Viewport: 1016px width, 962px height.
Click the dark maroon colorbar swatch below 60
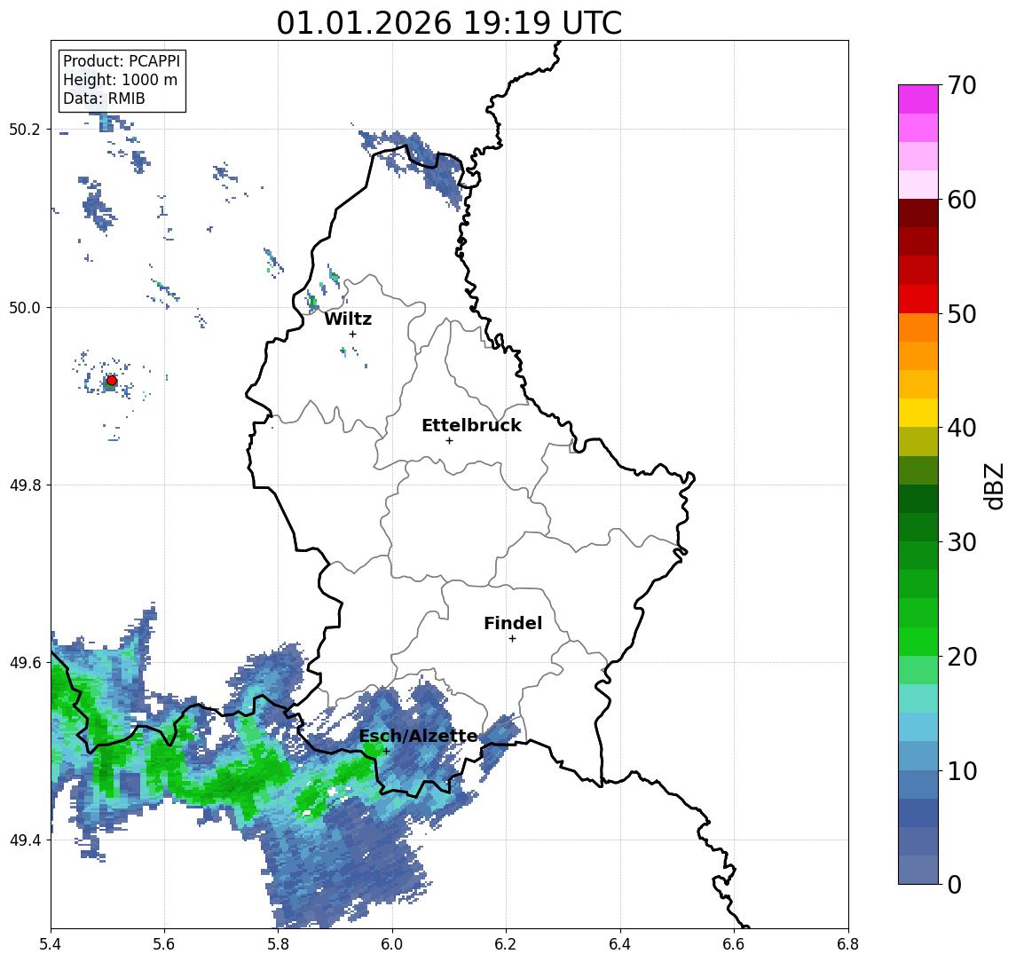pos(918,213)
